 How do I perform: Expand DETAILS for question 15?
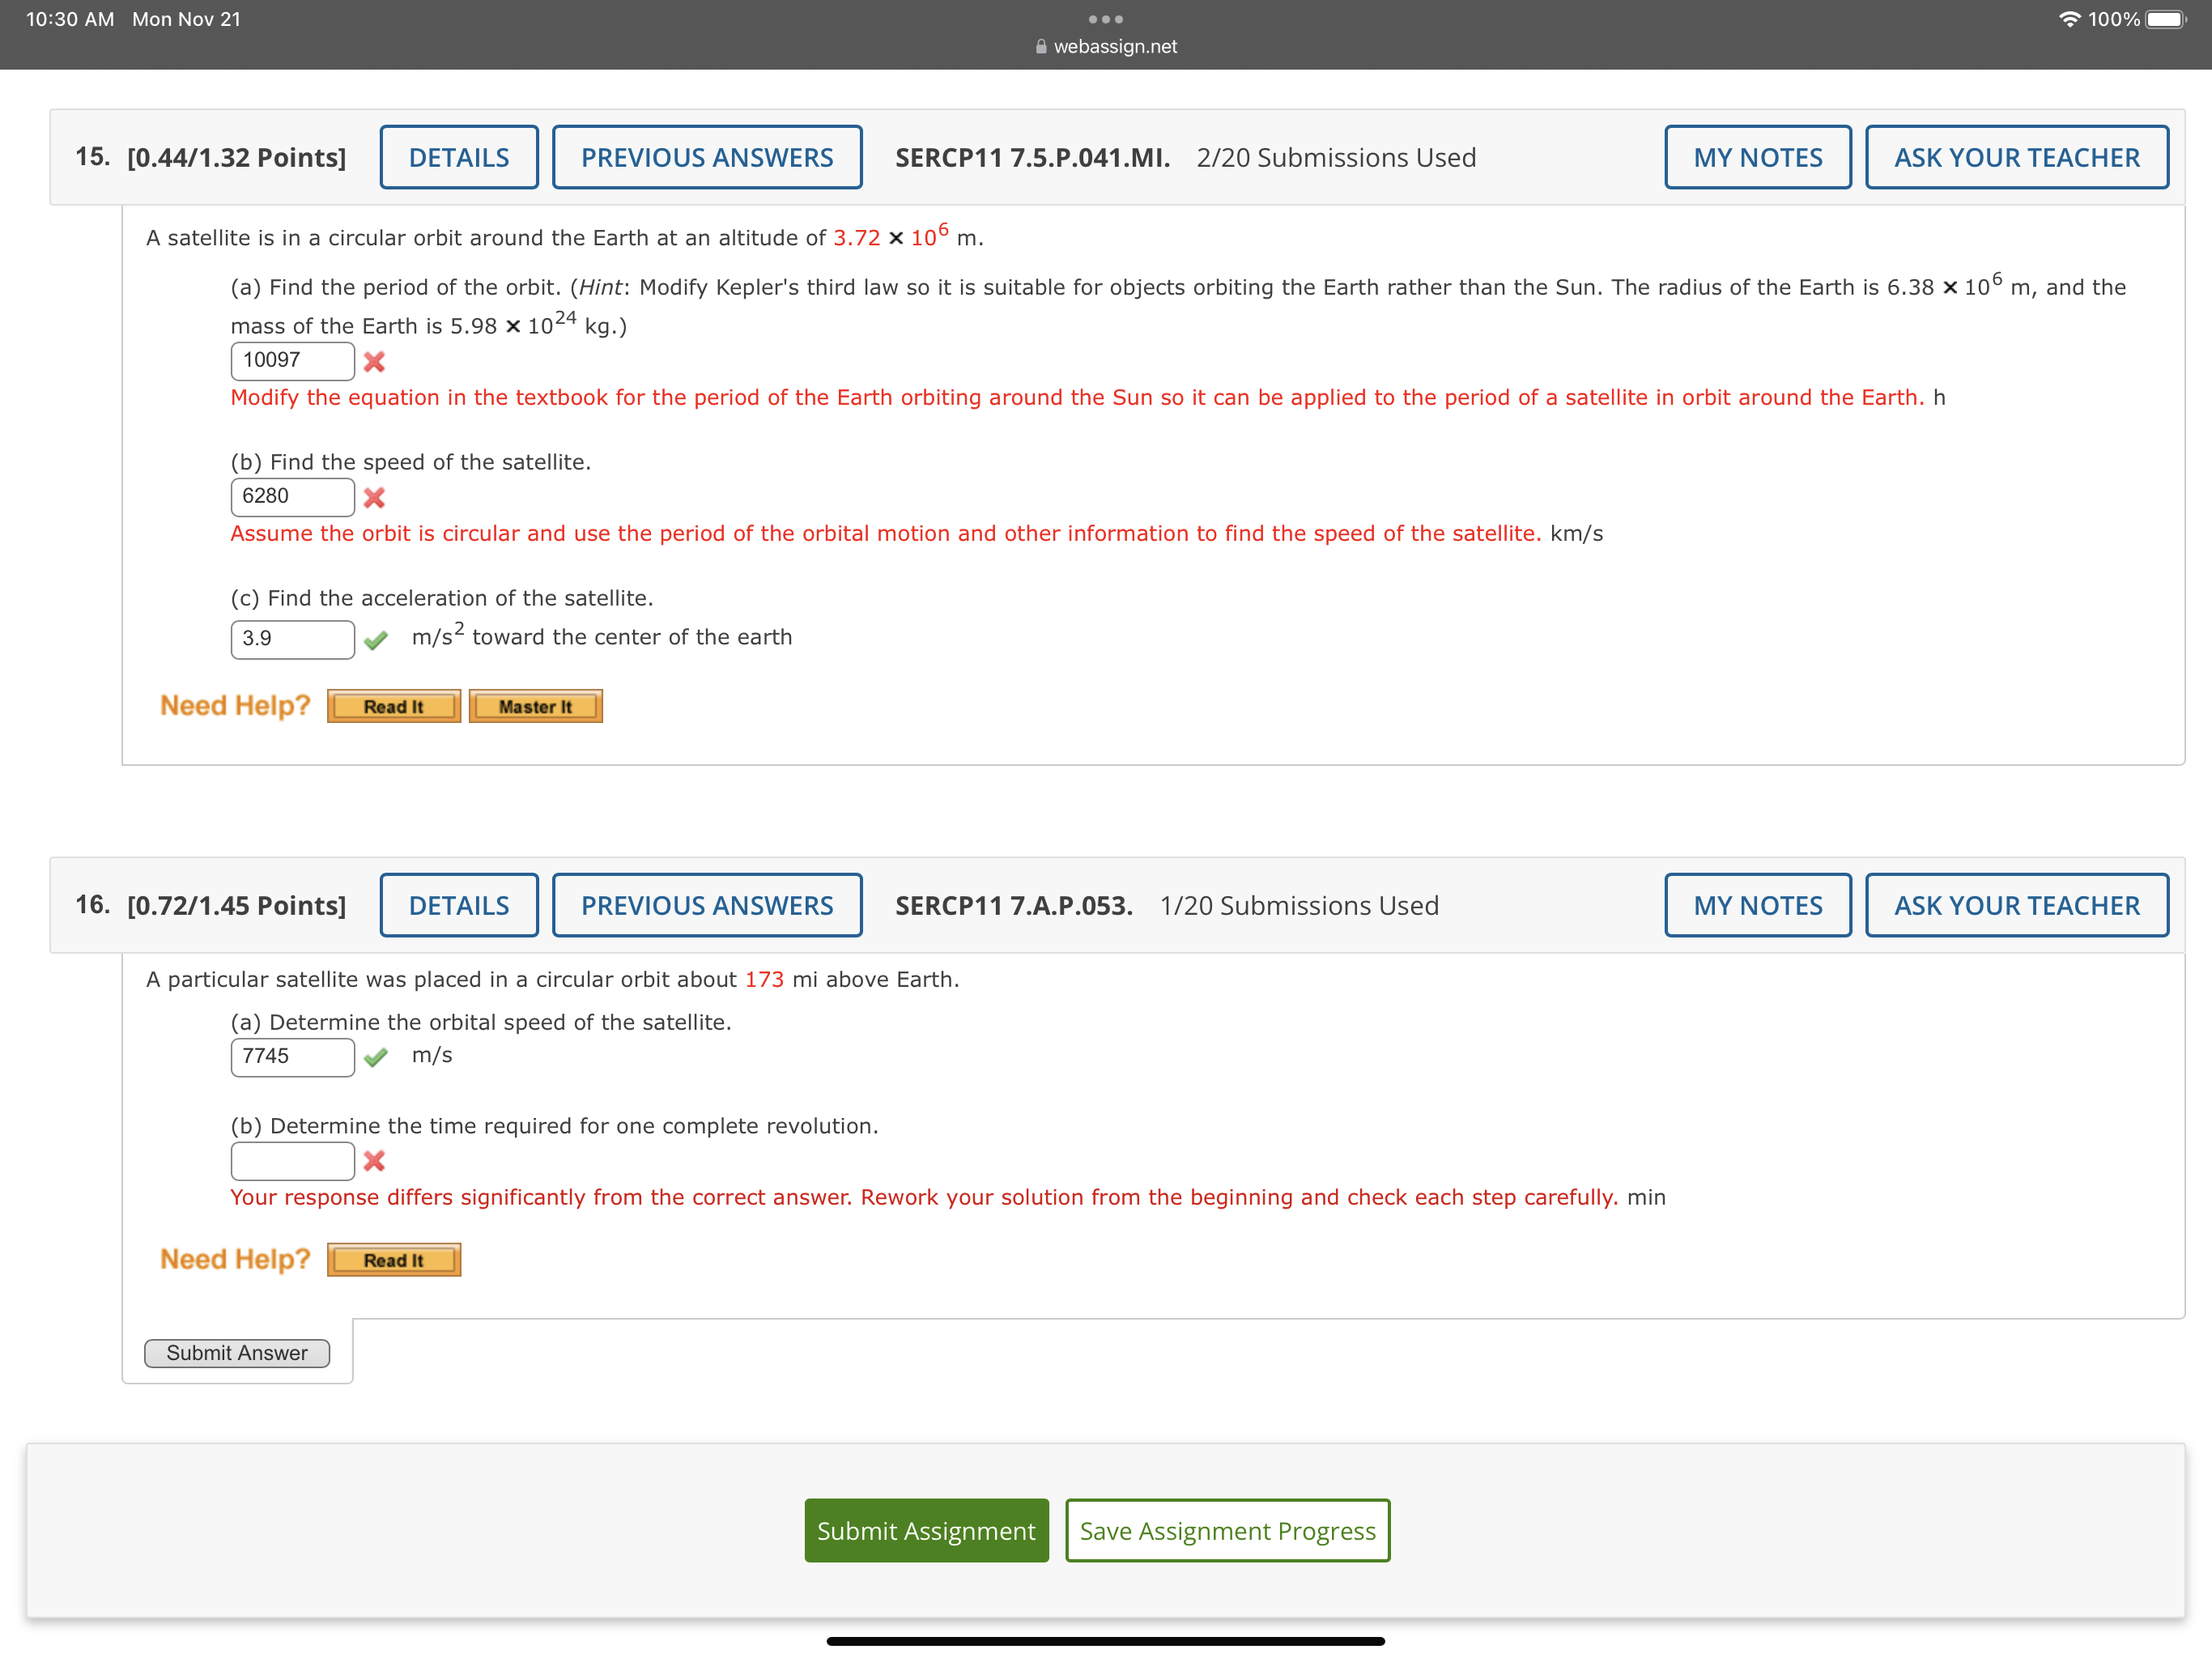pos(459,157)
